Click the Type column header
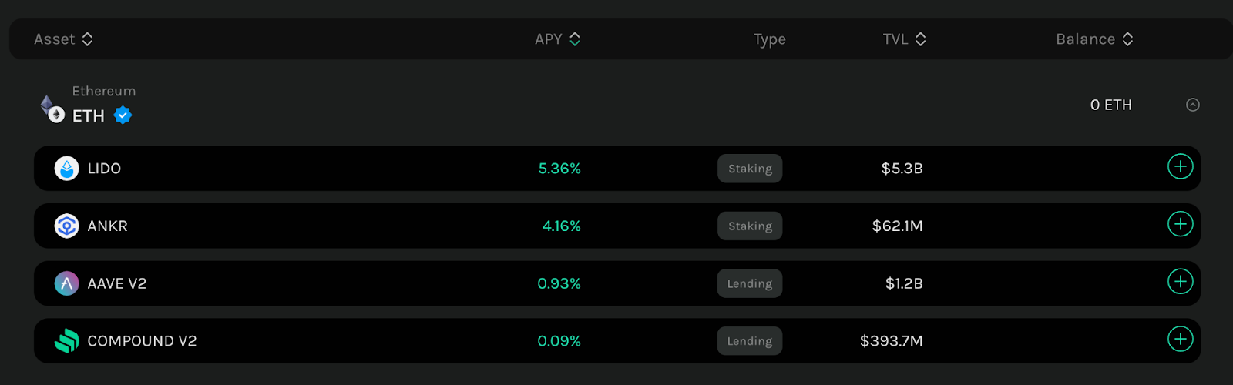Screen dimensions: 1233x385 coord(770,39)
